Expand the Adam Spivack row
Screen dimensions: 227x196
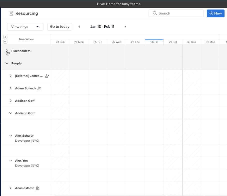[x=11, y=88]
